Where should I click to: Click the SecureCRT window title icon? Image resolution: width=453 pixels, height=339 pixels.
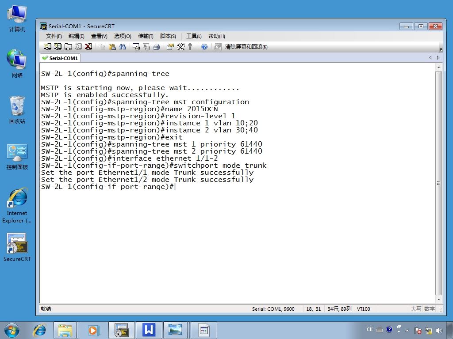click(43, 26)
